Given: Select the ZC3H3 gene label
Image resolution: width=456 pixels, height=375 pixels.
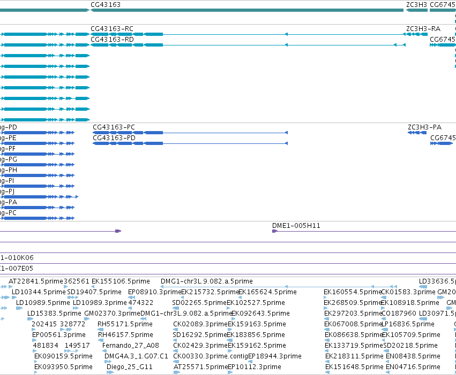Looking at the screenshot, I should coord(416,5).
